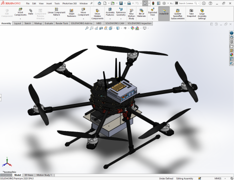Switch to the Evaluate tab
The width and height of the screenshot is (234, 180).
coord(48,23)
